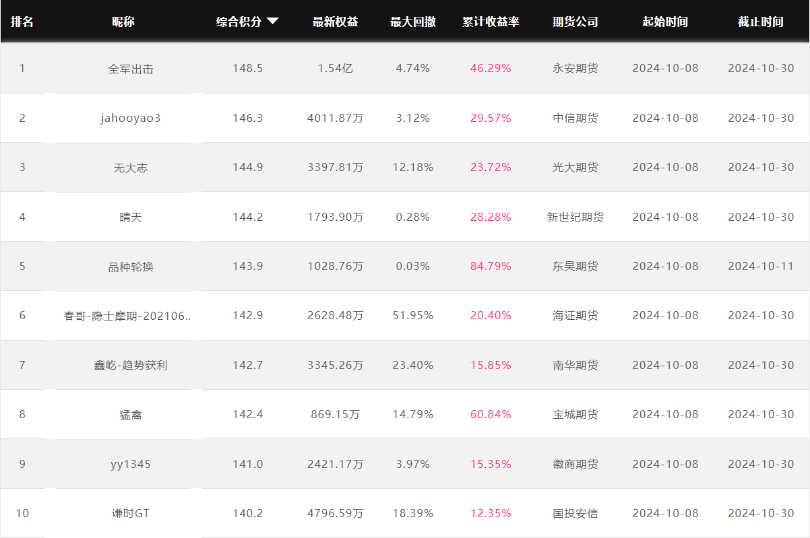This screenshot has width=810, height=538.
Task: Click 国投安信 in the company column
Action: click(575, 513)
